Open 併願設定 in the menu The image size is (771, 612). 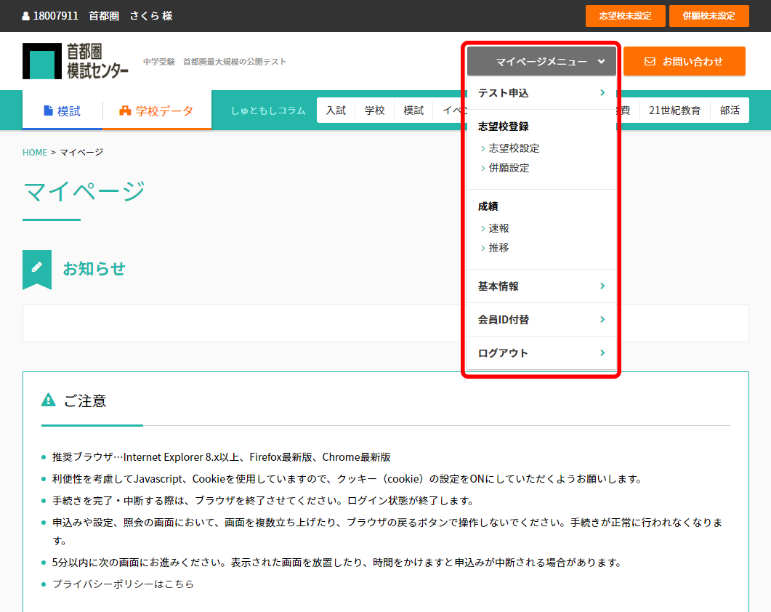point(509,168)
